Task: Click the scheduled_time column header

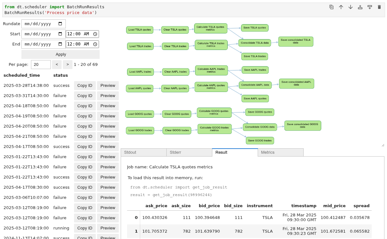Action: tap(22, 75)
